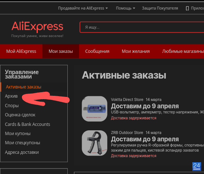204x174 pixels.
Task: Click the Voktta Direct Store link
Action: 127,99
